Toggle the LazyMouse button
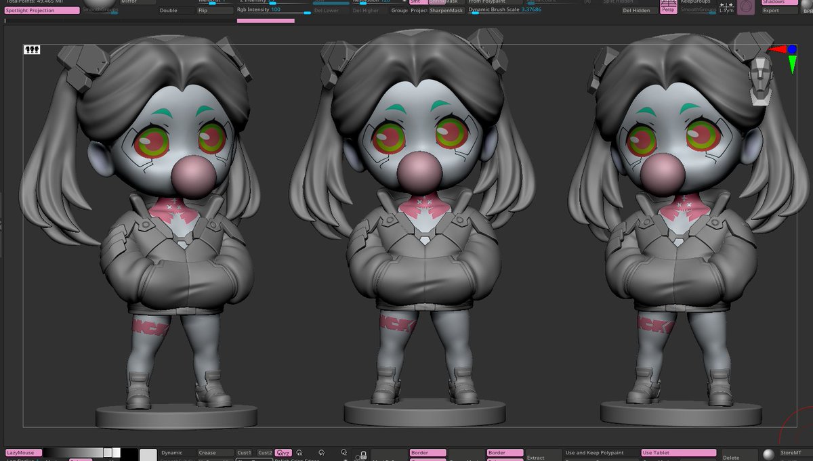Image resolution: width=813 pixels, height=461 pixels. [x=23, y=452]
